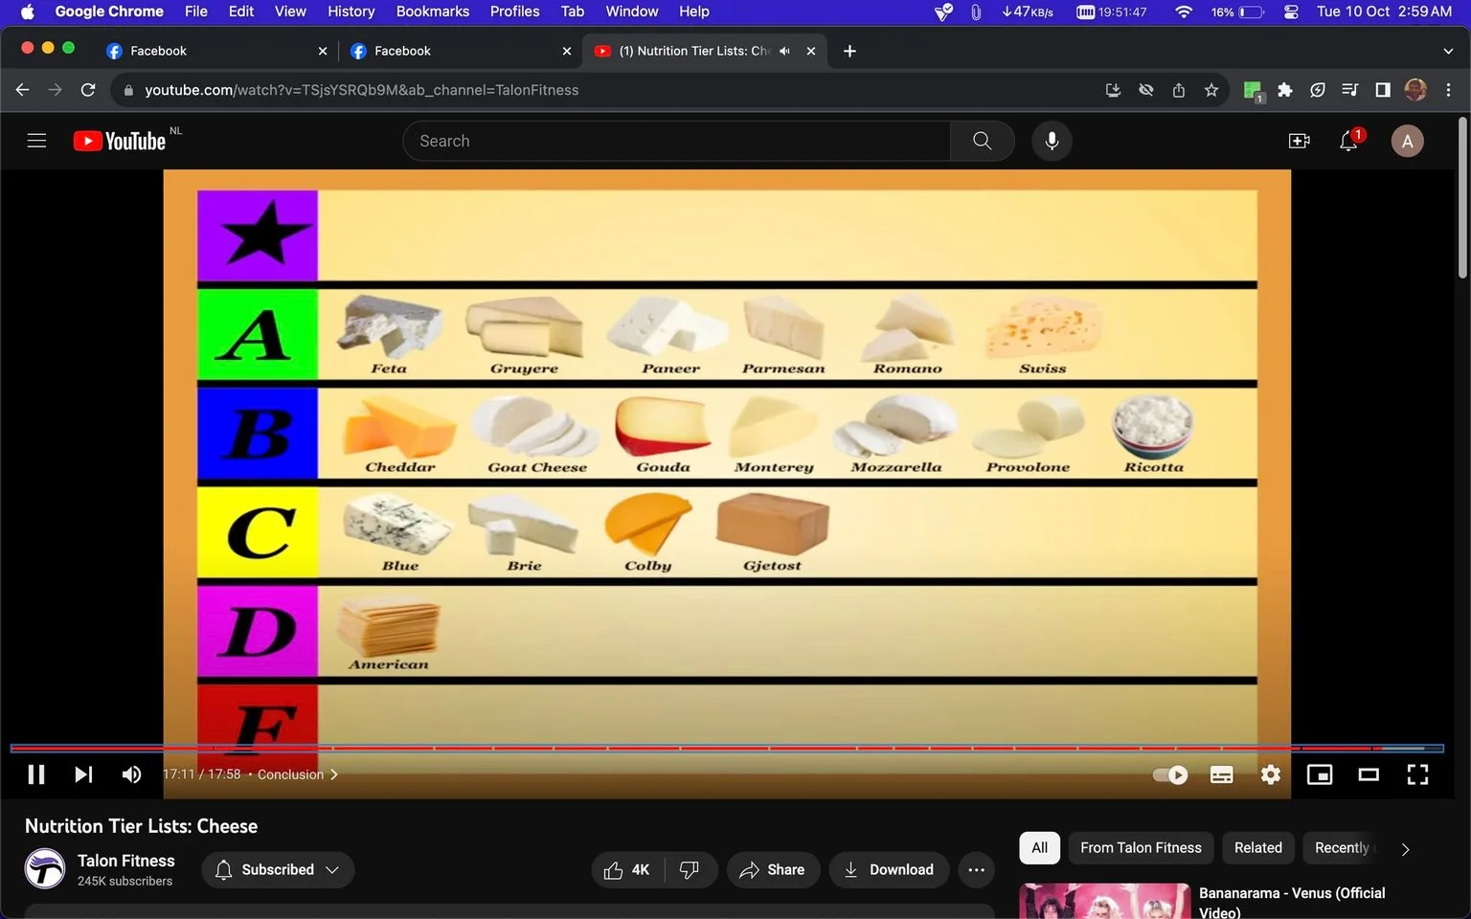Image resolution: width=1471 pixels, height=919 pixels.
Task: Open the History menu
Action: pyautogui.click(x=351, y=11)
